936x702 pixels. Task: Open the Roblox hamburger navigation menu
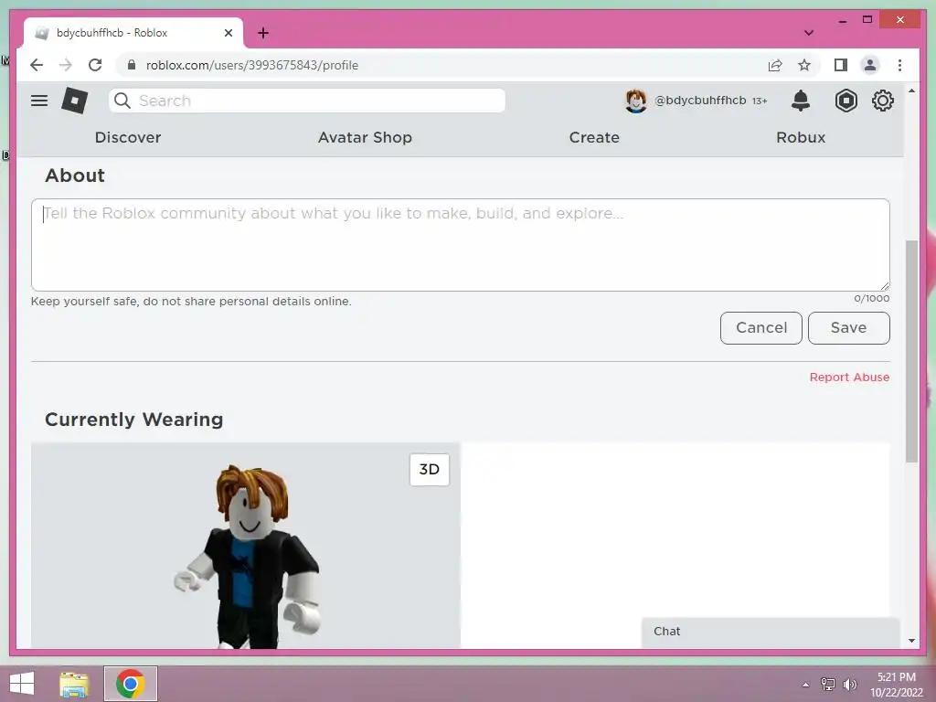(39, 101)
